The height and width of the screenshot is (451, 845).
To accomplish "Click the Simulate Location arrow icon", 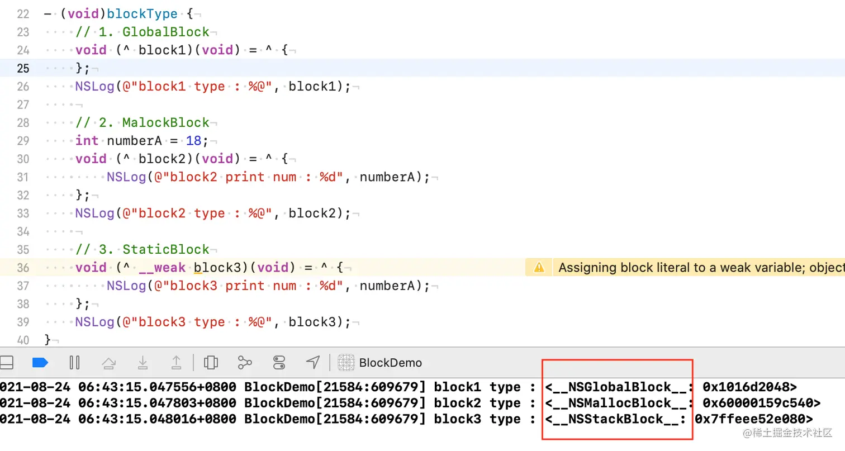I will 313,363.
